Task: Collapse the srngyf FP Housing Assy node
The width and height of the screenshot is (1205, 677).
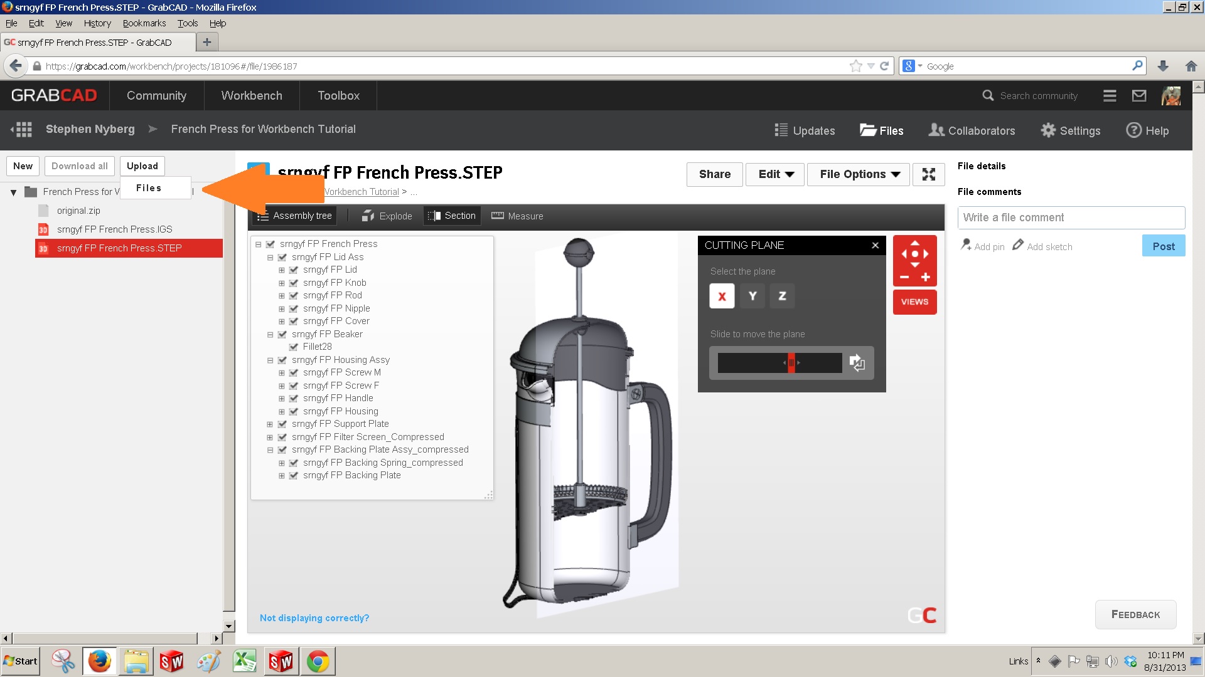Action: click(270, 360)
